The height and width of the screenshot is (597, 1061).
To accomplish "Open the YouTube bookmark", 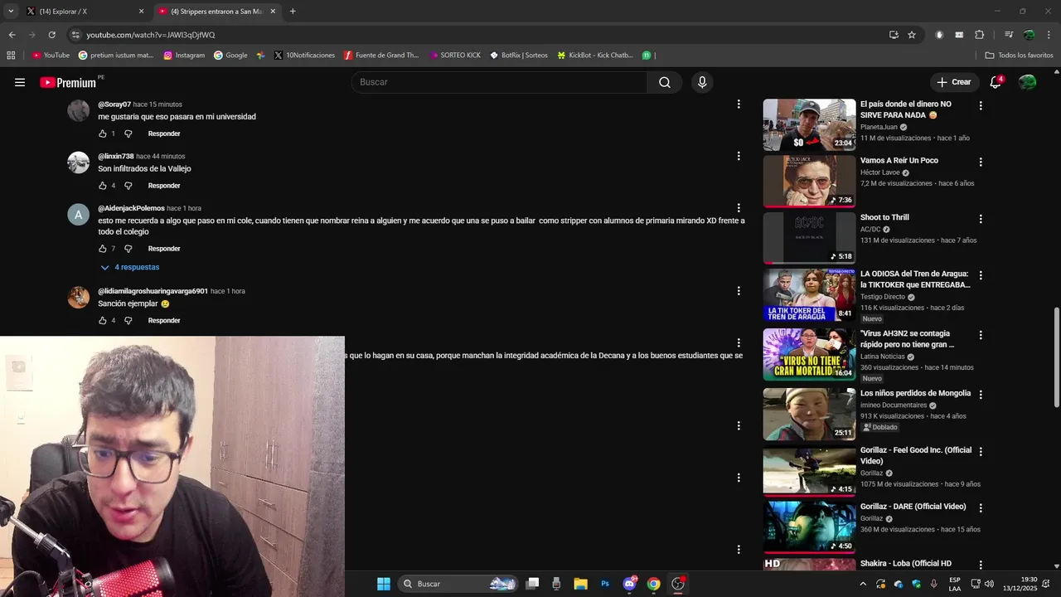I will tap(51, 56).
